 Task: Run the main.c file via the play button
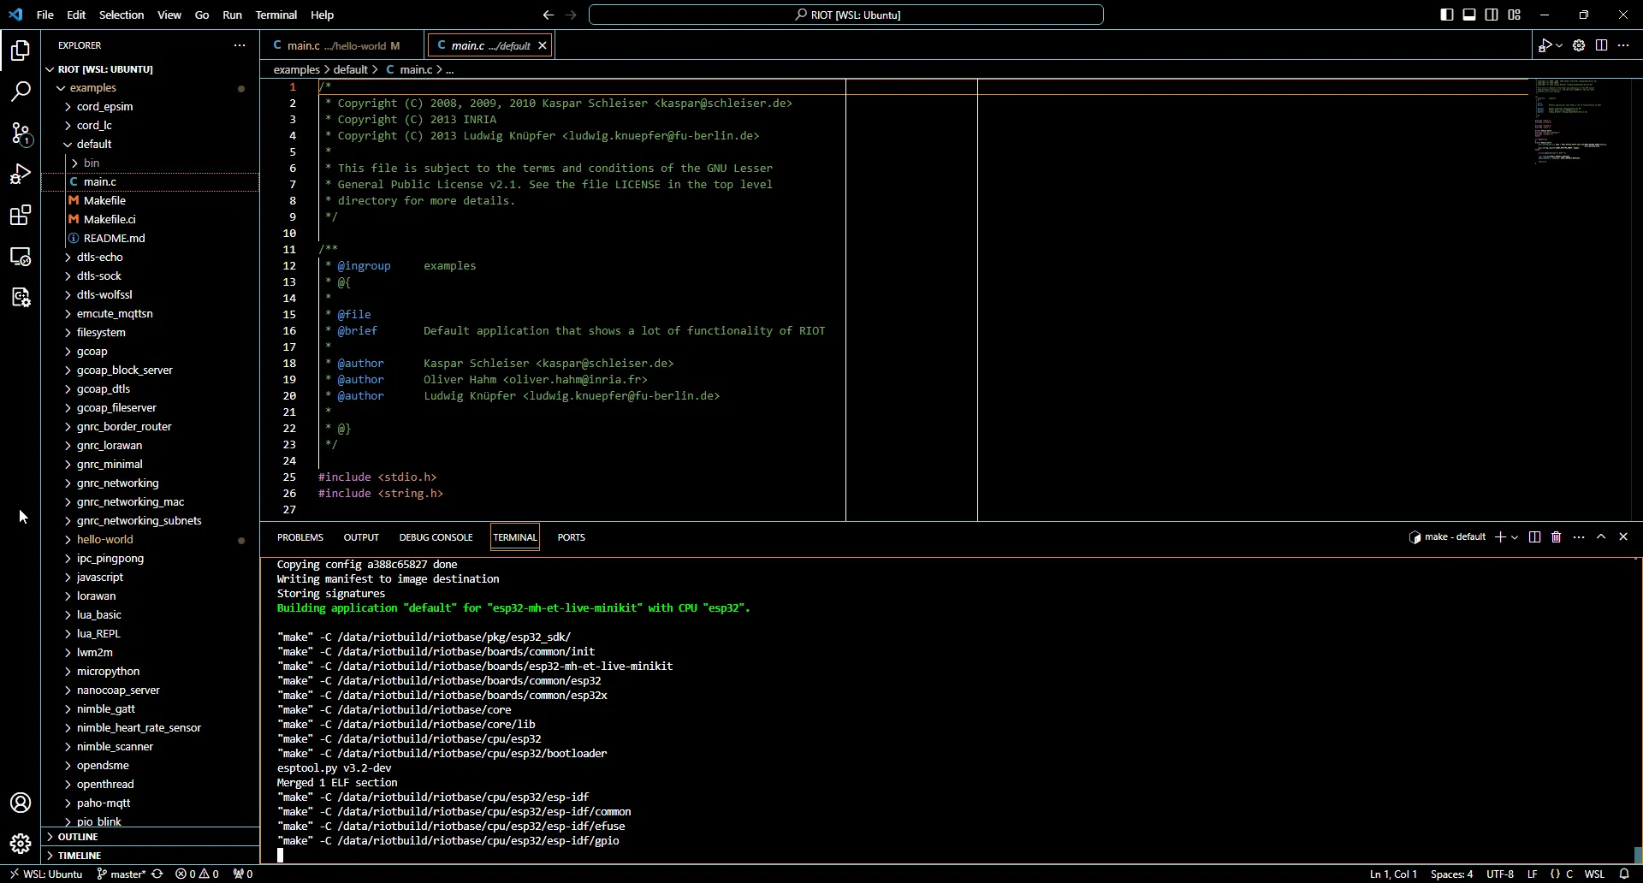pos(1546,45)
